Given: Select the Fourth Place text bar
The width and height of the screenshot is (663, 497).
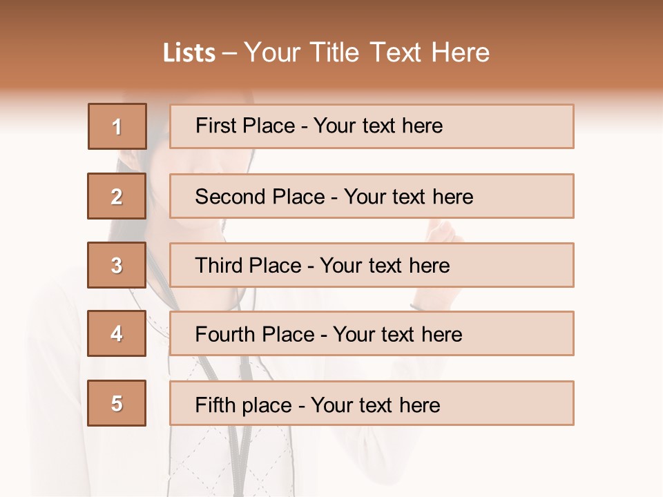Looking at the screenshot, I should pos(372,334).
